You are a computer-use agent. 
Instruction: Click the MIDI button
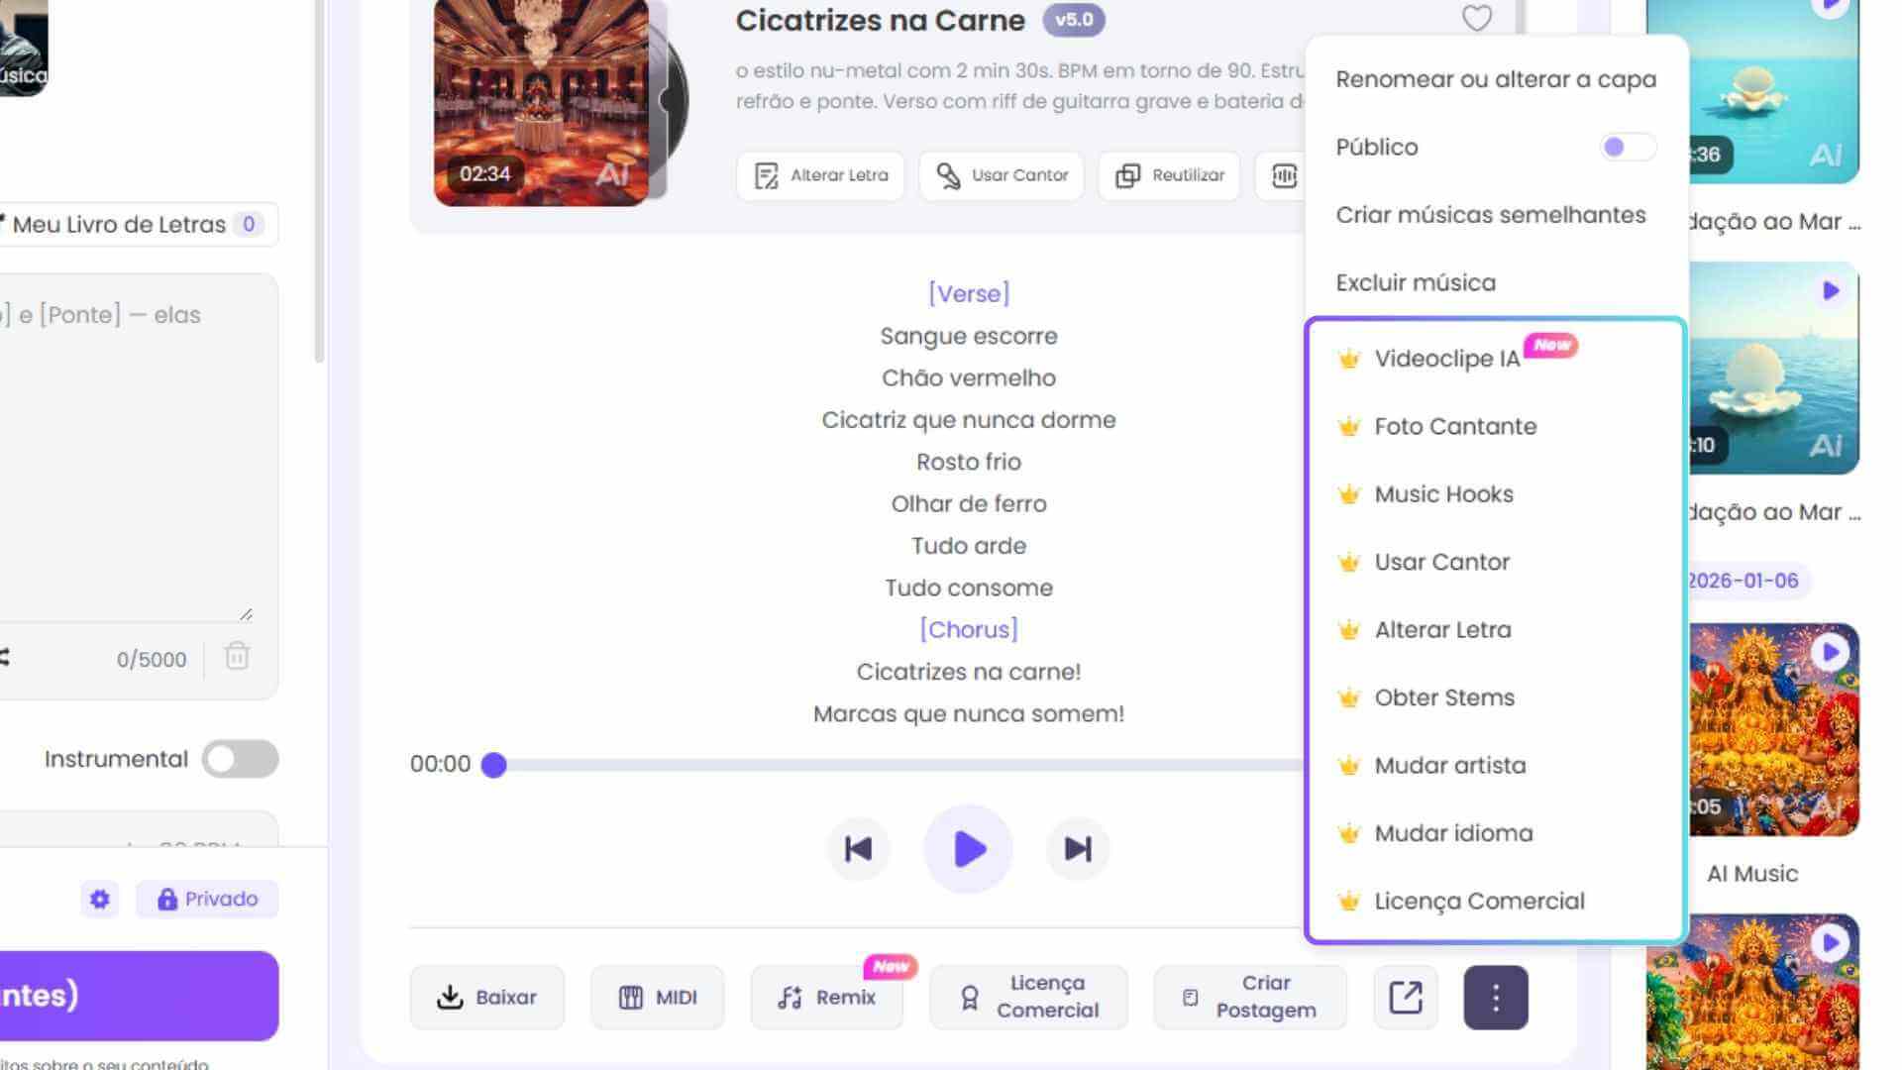[x=658, y=998]
